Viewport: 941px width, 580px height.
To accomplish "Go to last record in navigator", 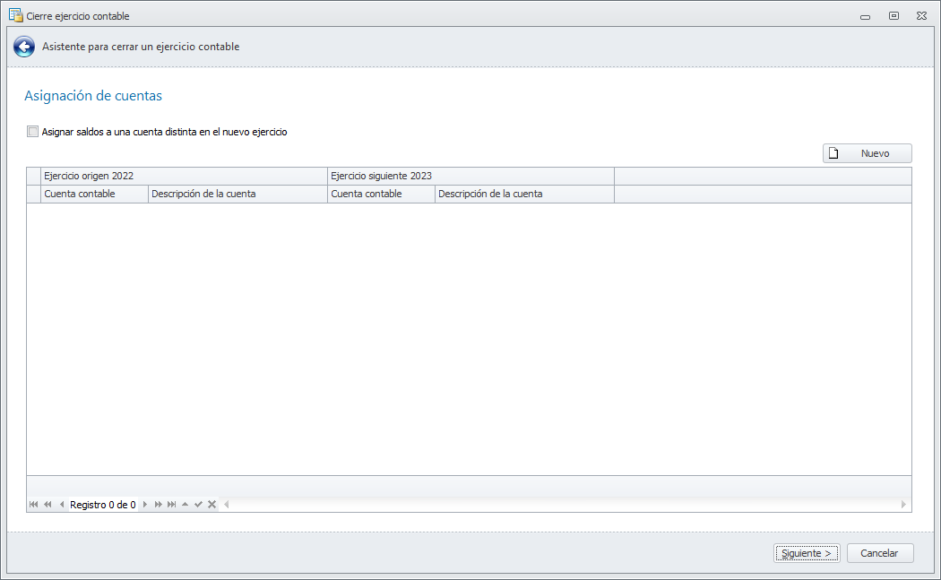I will 172,505.
